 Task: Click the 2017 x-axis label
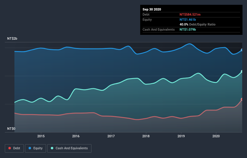click(111, 136)
